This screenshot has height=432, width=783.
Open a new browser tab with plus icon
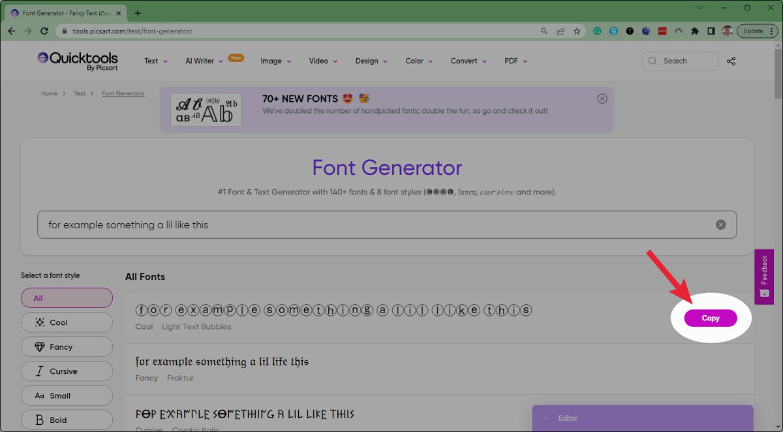pos(138,13)
